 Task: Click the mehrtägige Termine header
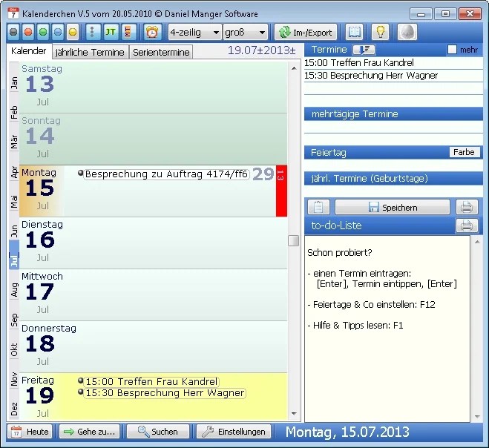click(x=393, y=114)
